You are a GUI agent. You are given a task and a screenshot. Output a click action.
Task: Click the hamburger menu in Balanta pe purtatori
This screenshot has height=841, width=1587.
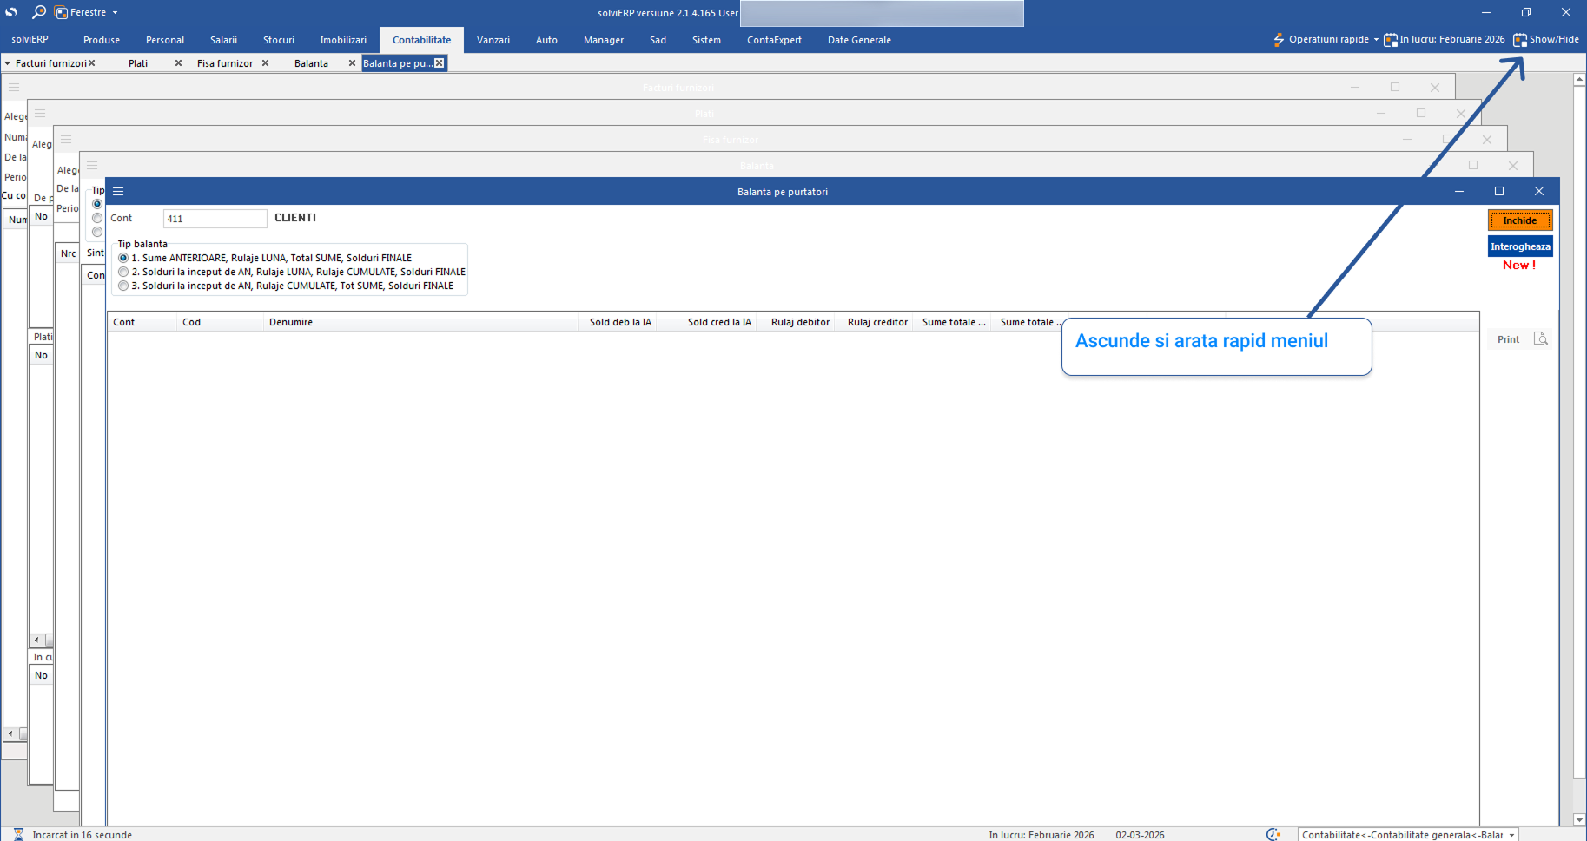(118, 192)
